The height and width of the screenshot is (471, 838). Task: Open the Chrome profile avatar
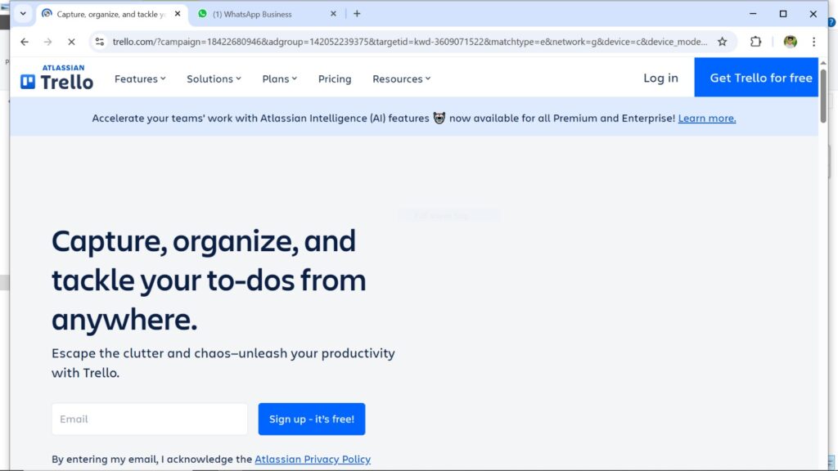(x=790, y=42)
